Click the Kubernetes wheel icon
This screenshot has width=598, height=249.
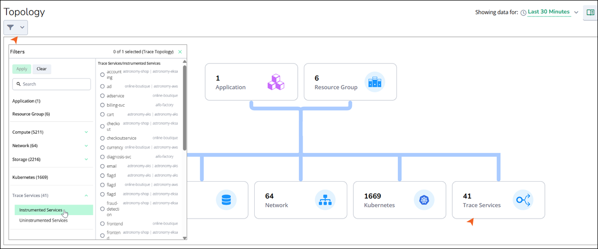(x=424, y=200)
